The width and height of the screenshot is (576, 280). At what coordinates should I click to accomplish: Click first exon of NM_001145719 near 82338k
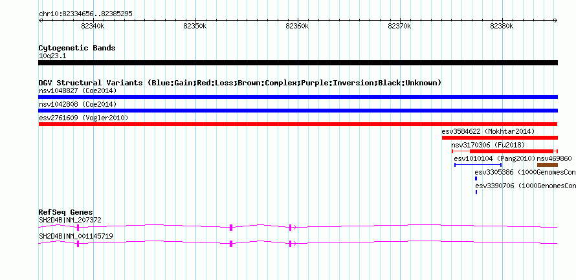click(x=78, y=244)
